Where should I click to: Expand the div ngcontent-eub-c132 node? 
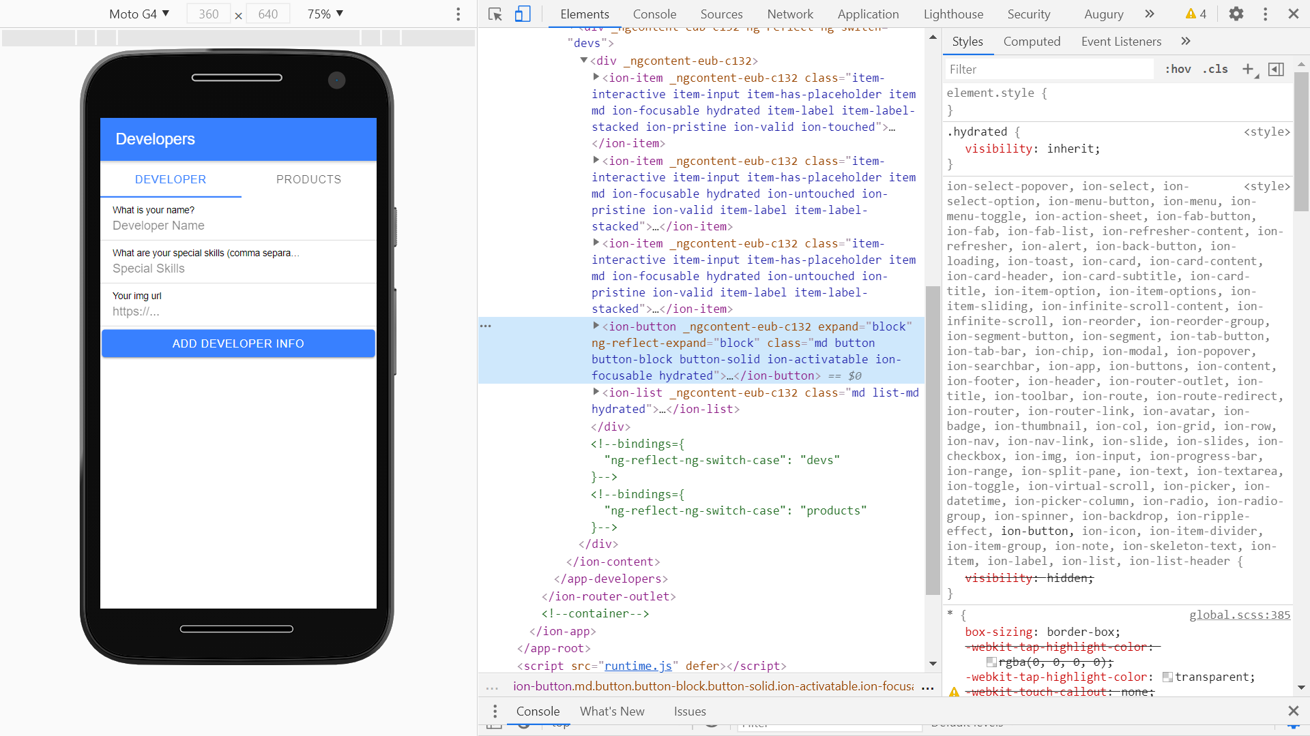[x=584, y=60]
